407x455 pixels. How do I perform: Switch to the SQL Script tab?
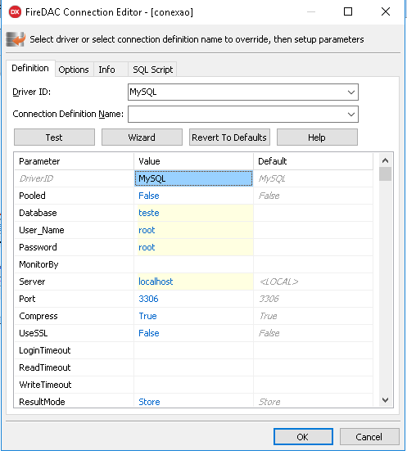[x=152, y=70]
